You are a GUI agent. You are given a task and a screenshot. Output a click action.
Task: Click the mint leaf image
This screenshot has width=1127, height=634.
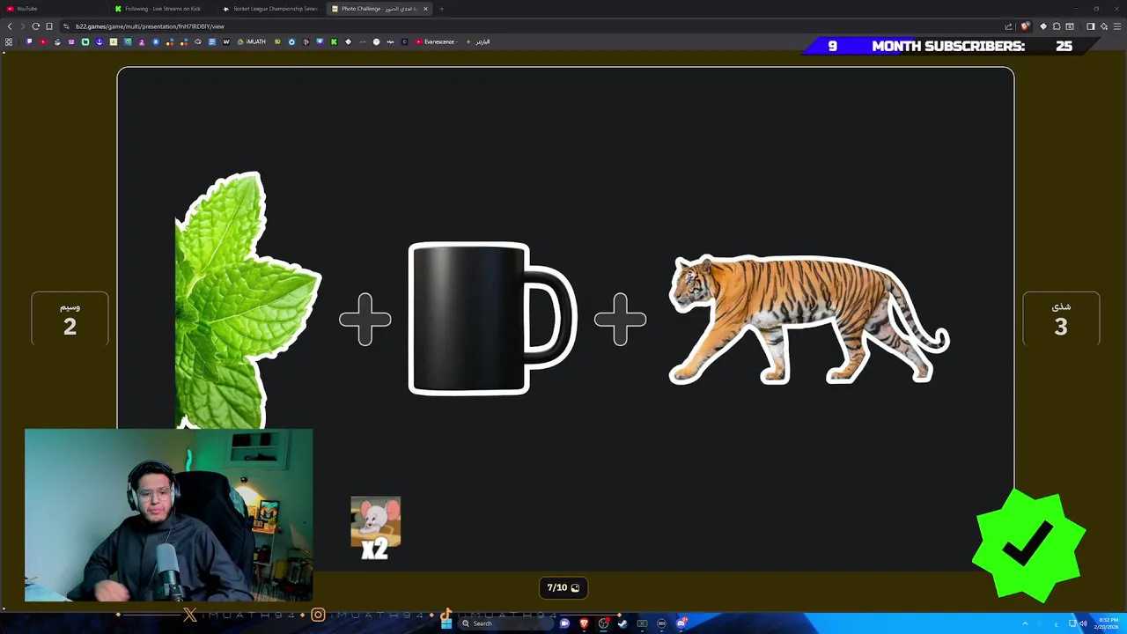tap(247, 299)
